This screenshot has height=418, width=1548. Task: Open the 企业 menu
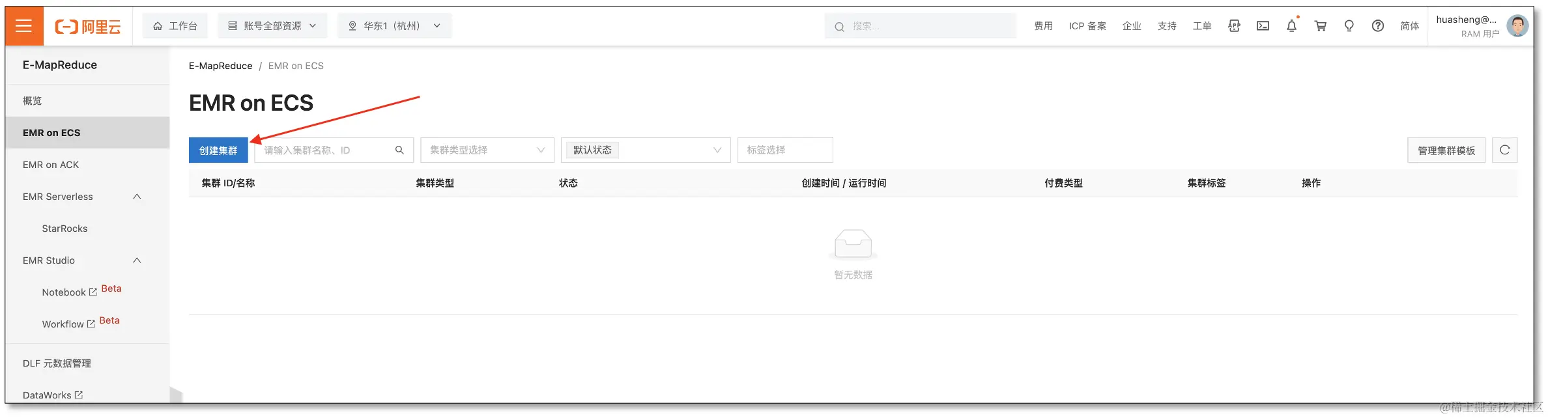coord(1132,26)
